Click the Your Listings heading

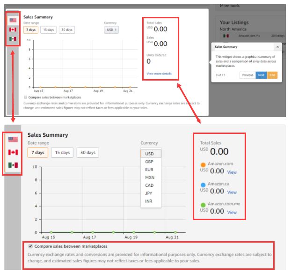click(234, 22)
